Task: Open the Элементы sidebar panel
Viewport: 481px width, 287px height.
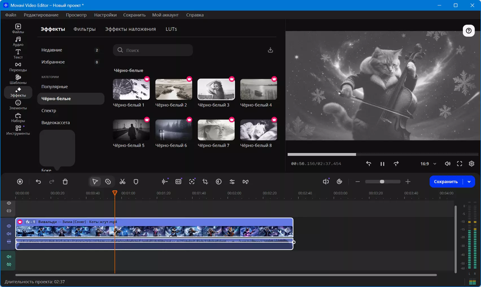Action: coord(18,105)
